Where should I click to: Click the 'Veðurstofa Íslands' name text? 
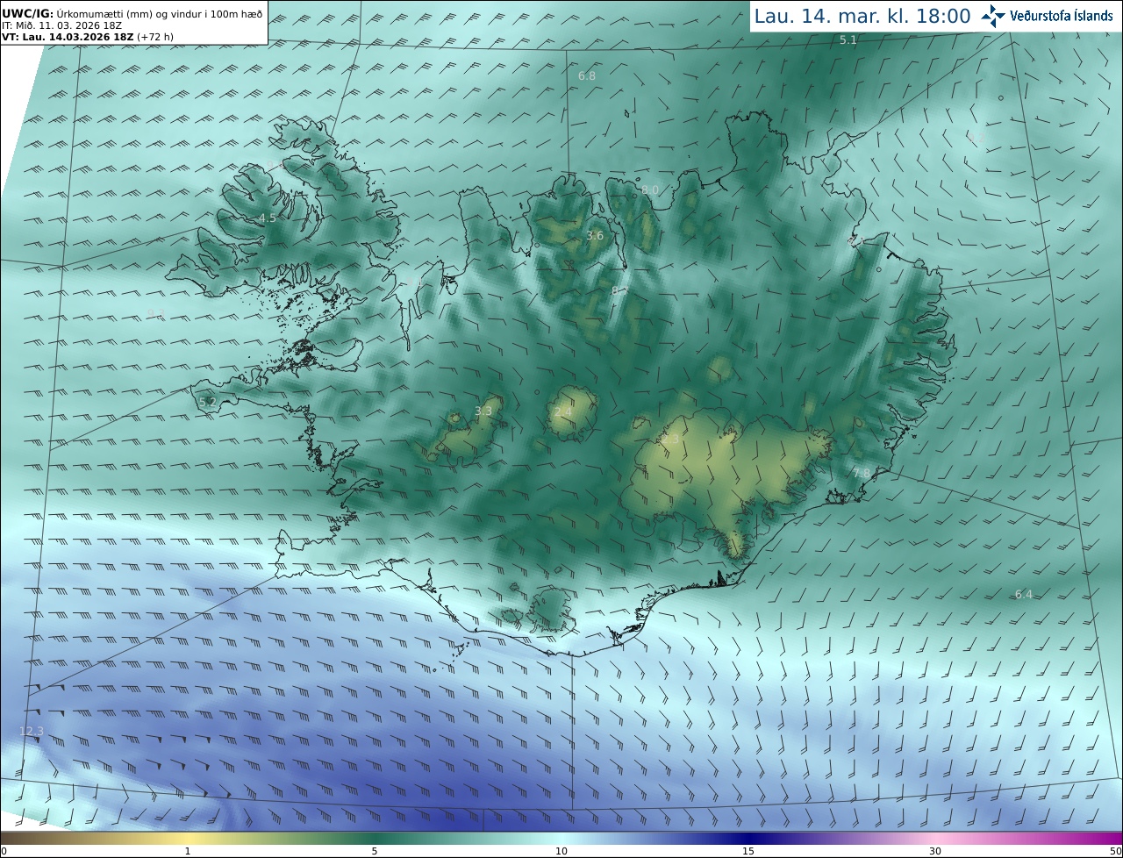pyautogui.click(x=1062, y=16)
